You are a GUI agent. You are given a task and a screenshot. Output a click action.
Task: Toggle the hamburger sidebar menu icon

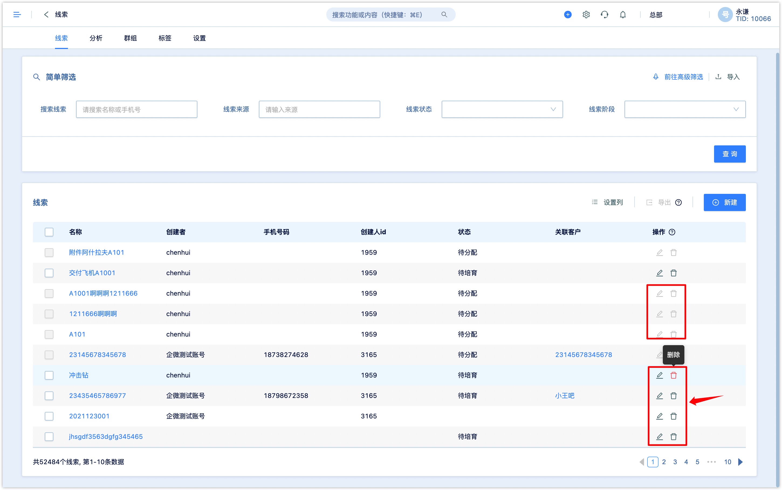17,15
